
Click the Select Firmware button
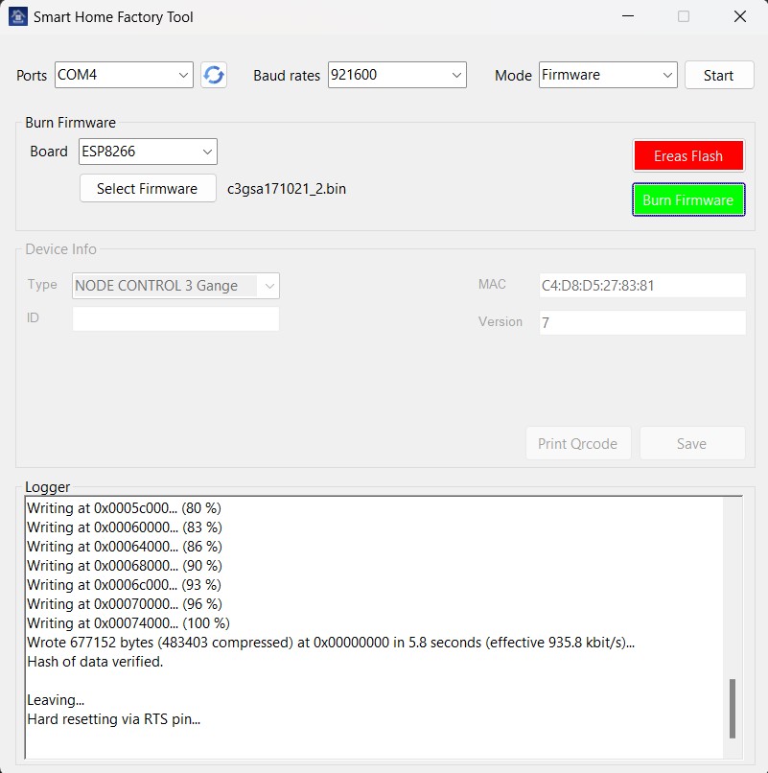147,189
